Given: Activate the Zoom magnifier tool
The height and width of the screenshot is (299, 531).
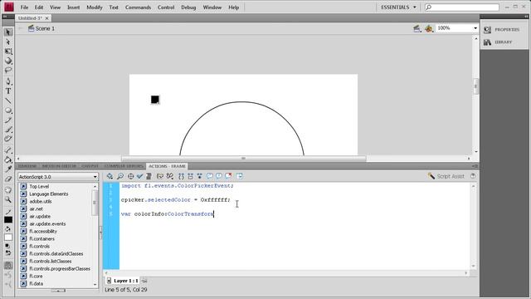Looking at the screenshot, I should coord(8,199).
